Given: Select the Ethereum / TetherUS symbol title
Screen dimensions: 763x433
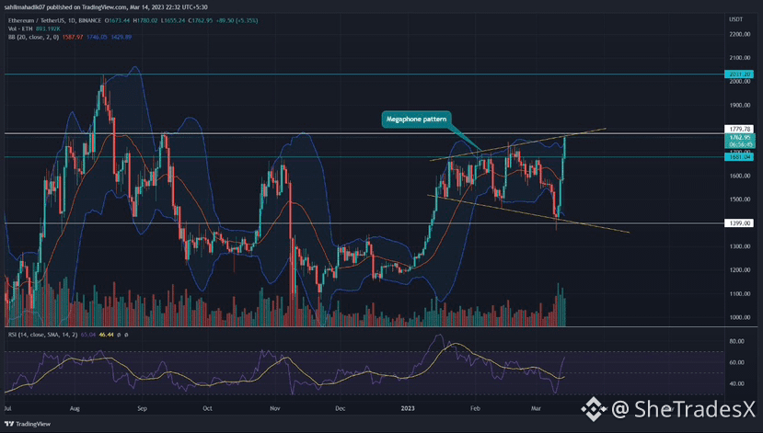Looking at the screenshot, I should coord(37,20).
